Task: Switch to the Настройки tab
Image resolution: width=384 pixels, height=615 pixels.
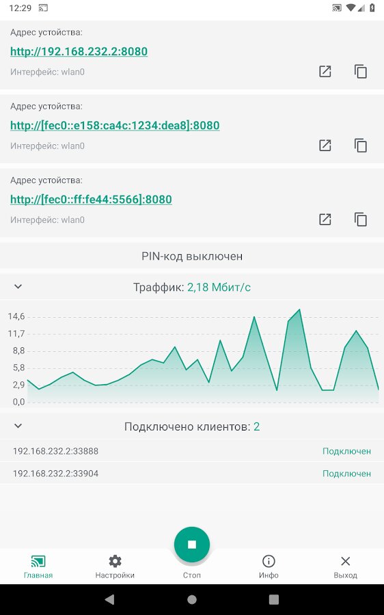Action: pos(115,566)
